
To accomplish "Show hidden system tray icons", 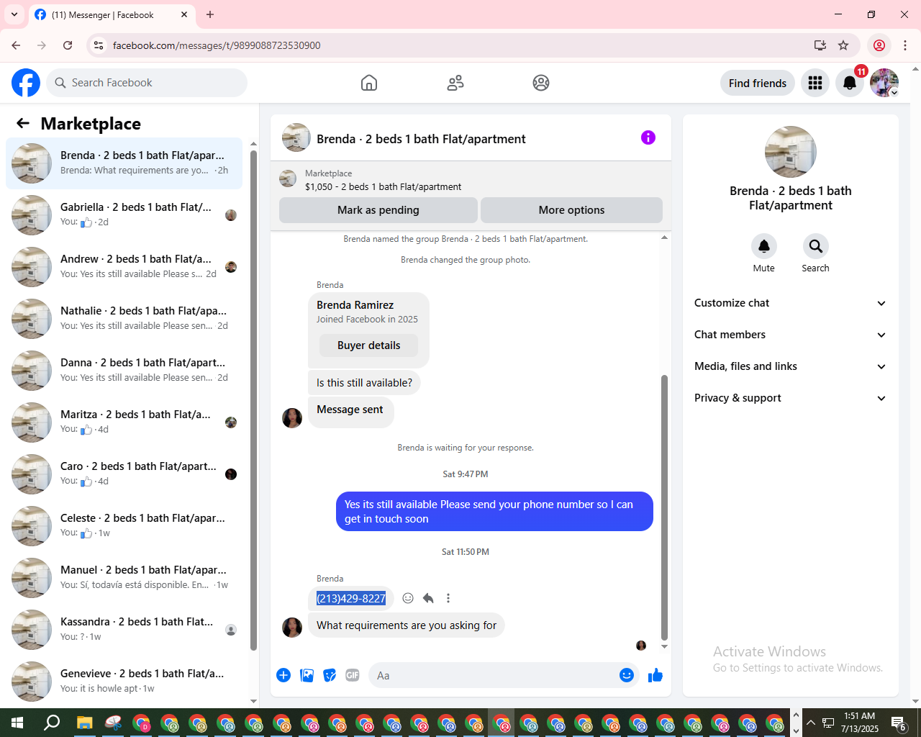I will point(811,723).
